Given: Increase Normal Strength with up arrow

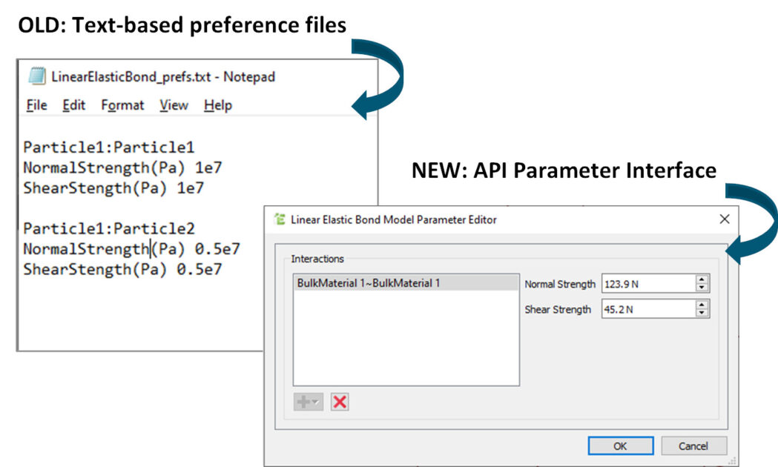Looking at the screenshot, I should [x=702, y=279].
